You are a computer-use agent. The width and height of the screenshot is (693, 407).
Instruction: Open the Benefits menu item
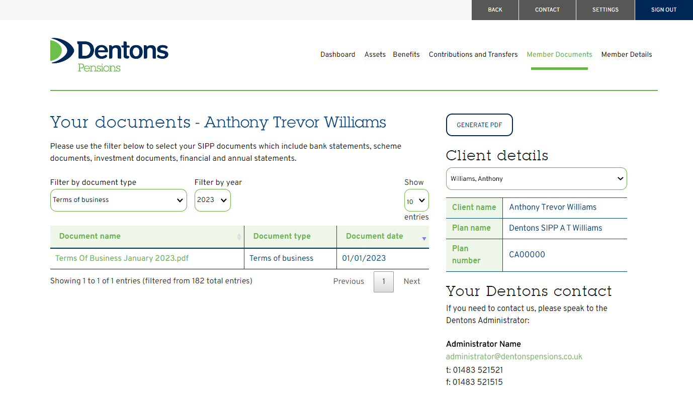tap(406, 54)
